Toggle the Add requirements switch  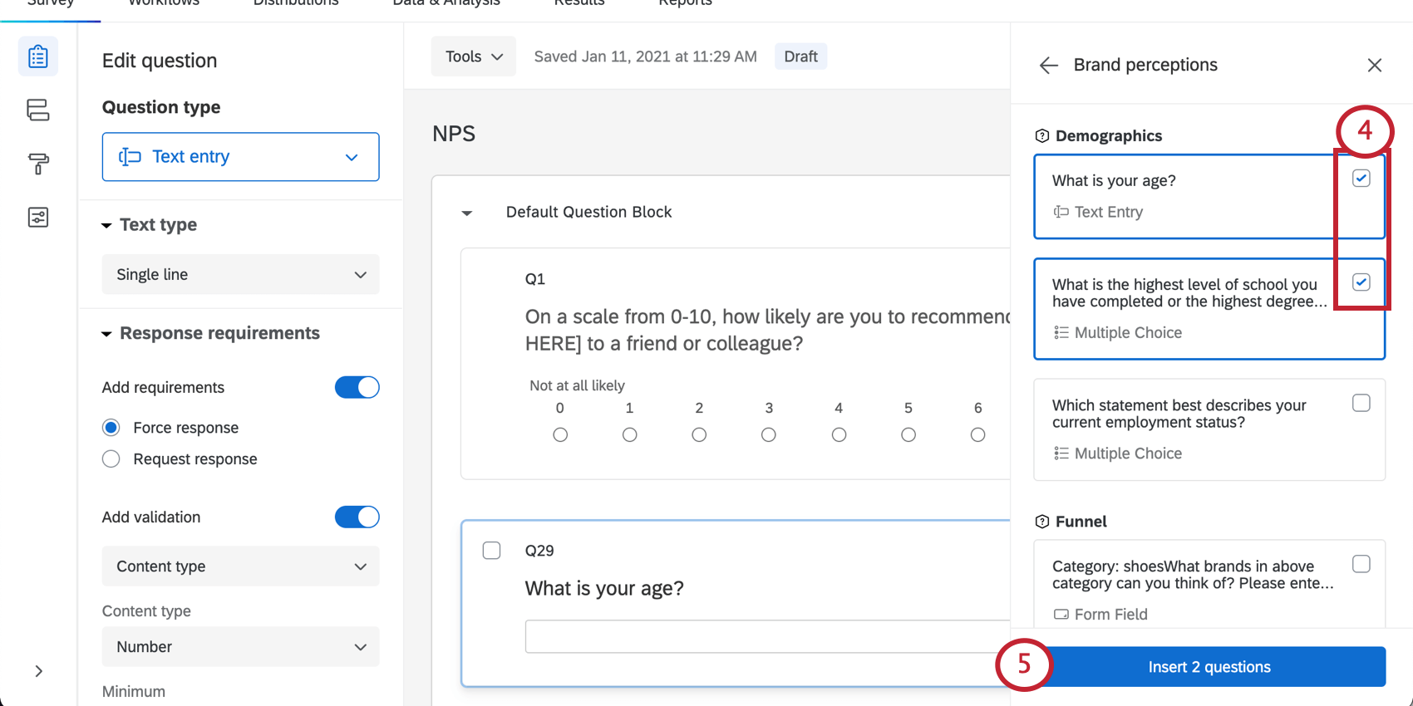357,387
